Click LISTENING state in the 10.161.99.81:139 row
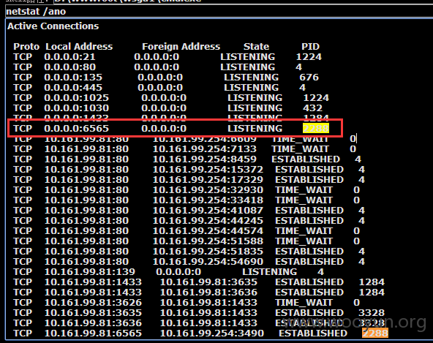The image size is (433, 343). click(x=269, y=271)
